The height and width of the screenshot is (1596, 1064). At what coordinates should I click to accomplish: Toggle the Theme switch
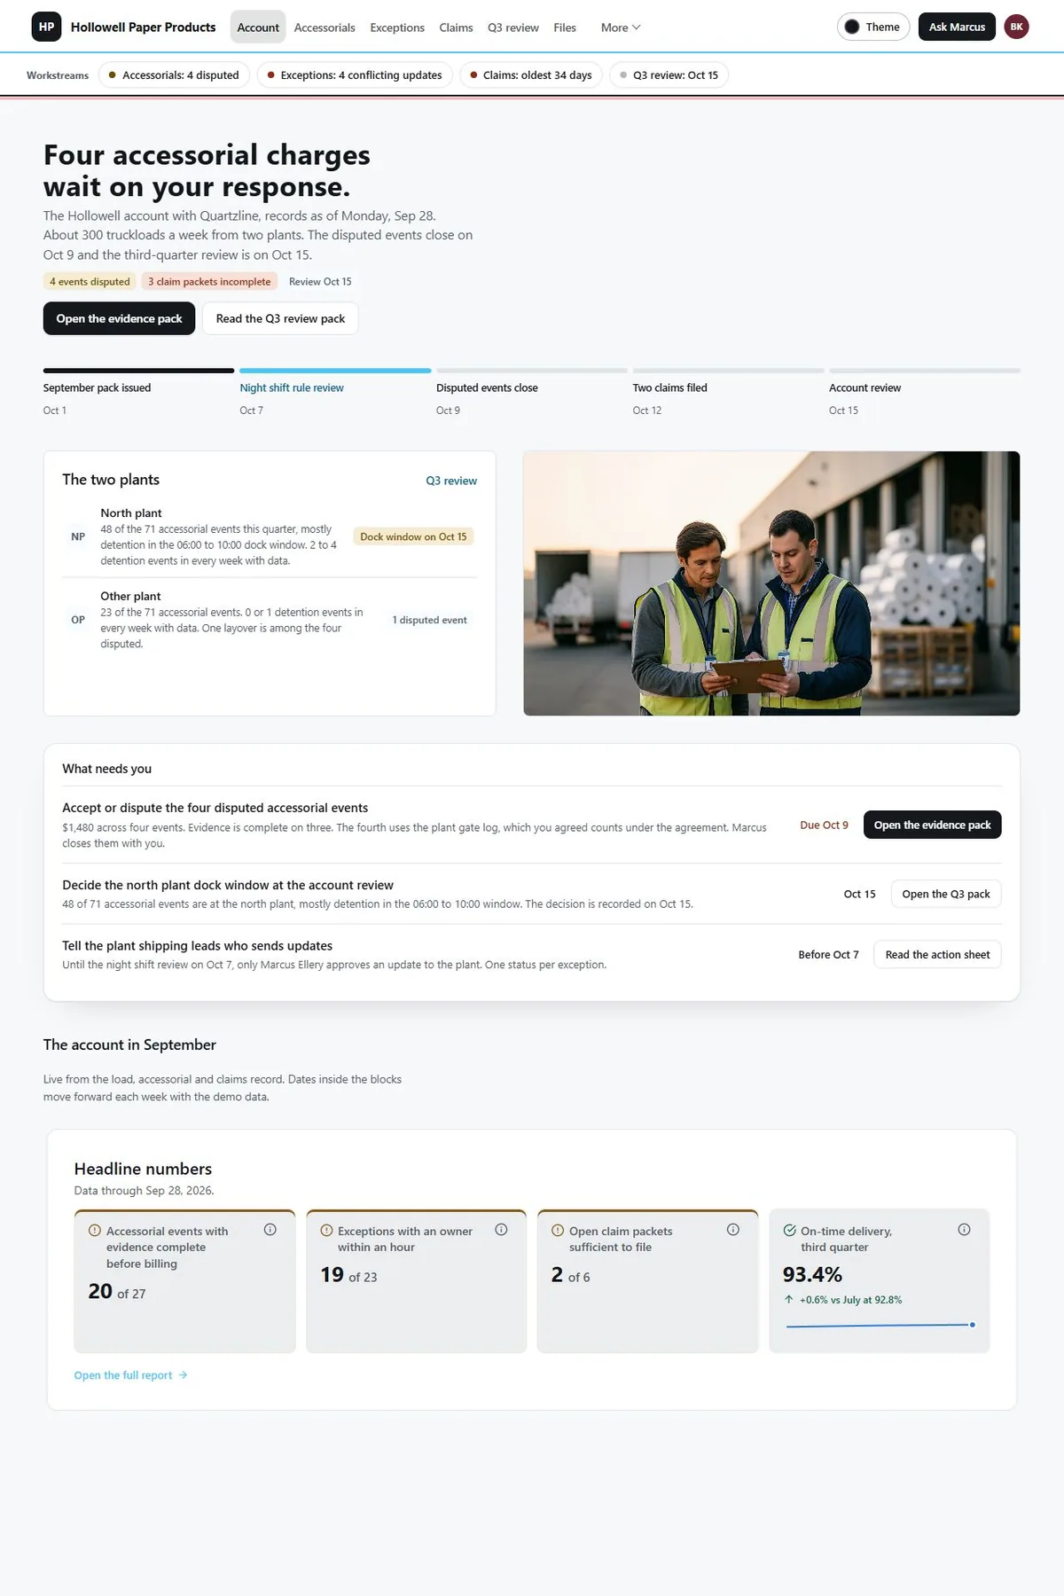point(873,27)
